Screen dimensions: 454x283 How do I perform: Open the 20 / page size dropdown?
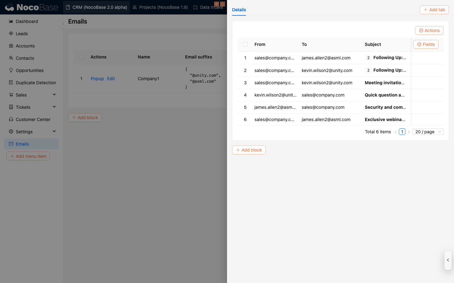click(x=428, y=132)
